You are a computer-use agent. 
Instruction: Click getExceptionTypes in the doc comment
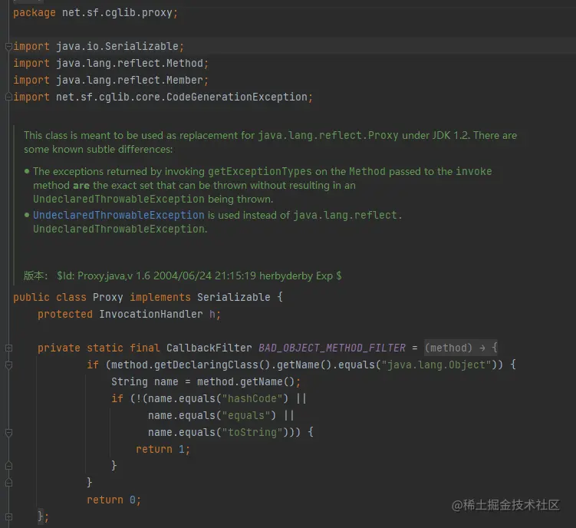point(260,172)
